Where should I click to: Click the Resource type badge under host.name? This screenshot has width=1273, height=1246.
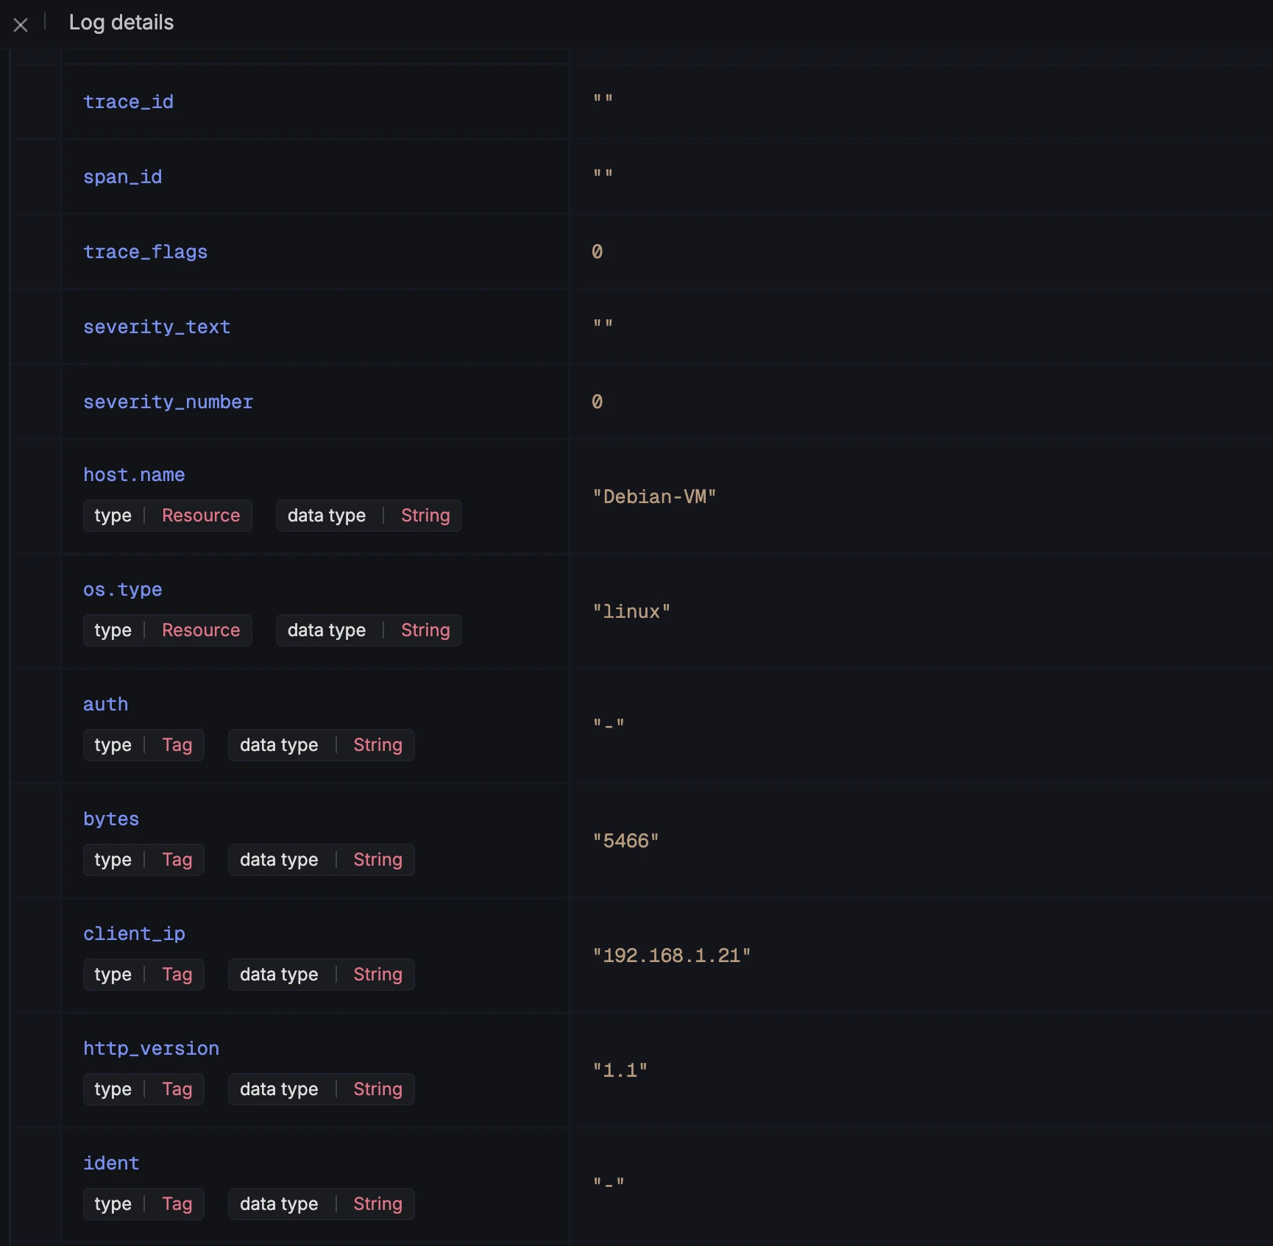(167, 516)
